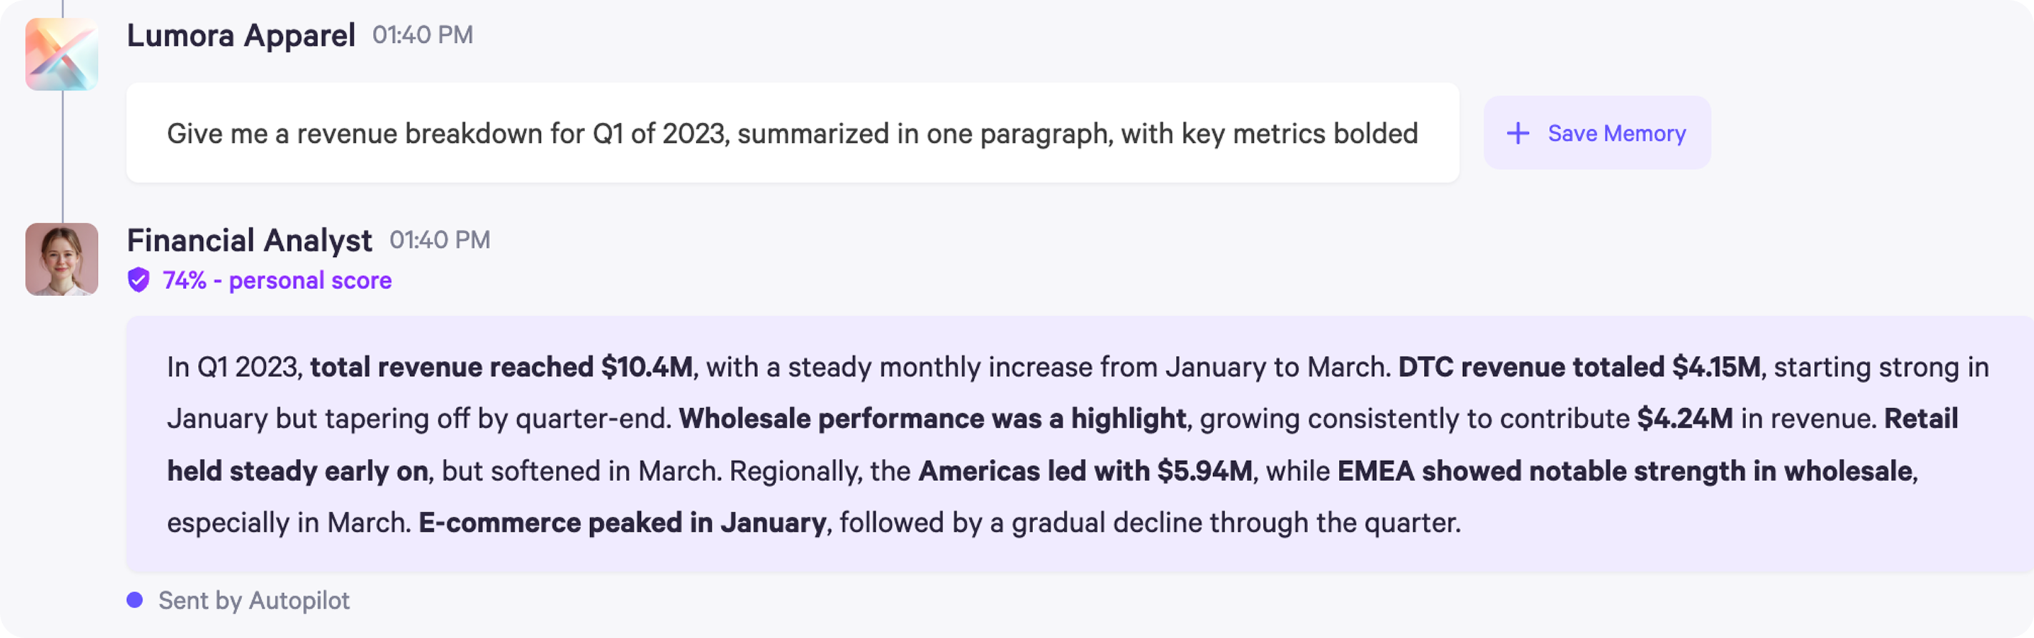2034x638 pixels.
Task: Click the Financial Analyst profile photo
Action: (61, 260)
